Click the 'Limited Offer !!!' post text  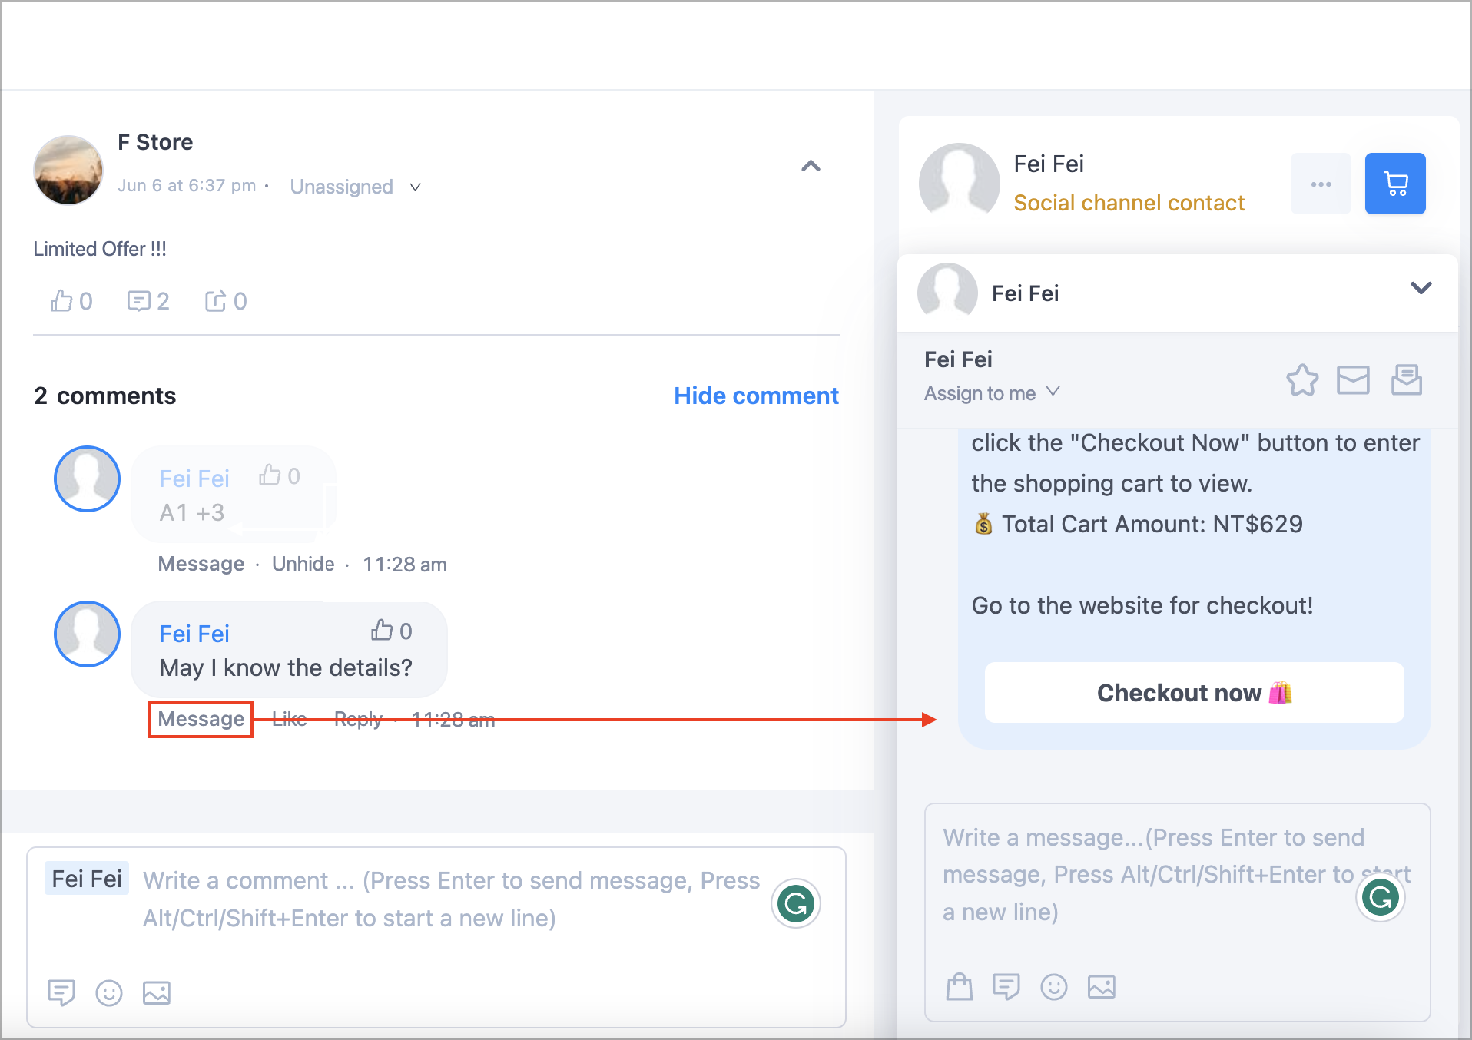(100, 249)
